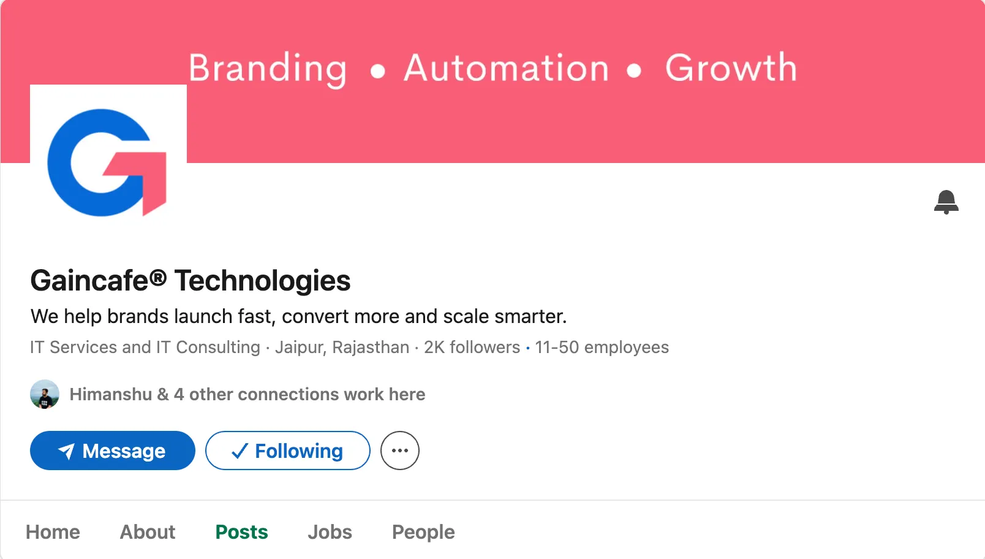This screenshot has width=985, height=559.
Task: Click IT Services and IT Consulting industry text
Action: point(145,347)
